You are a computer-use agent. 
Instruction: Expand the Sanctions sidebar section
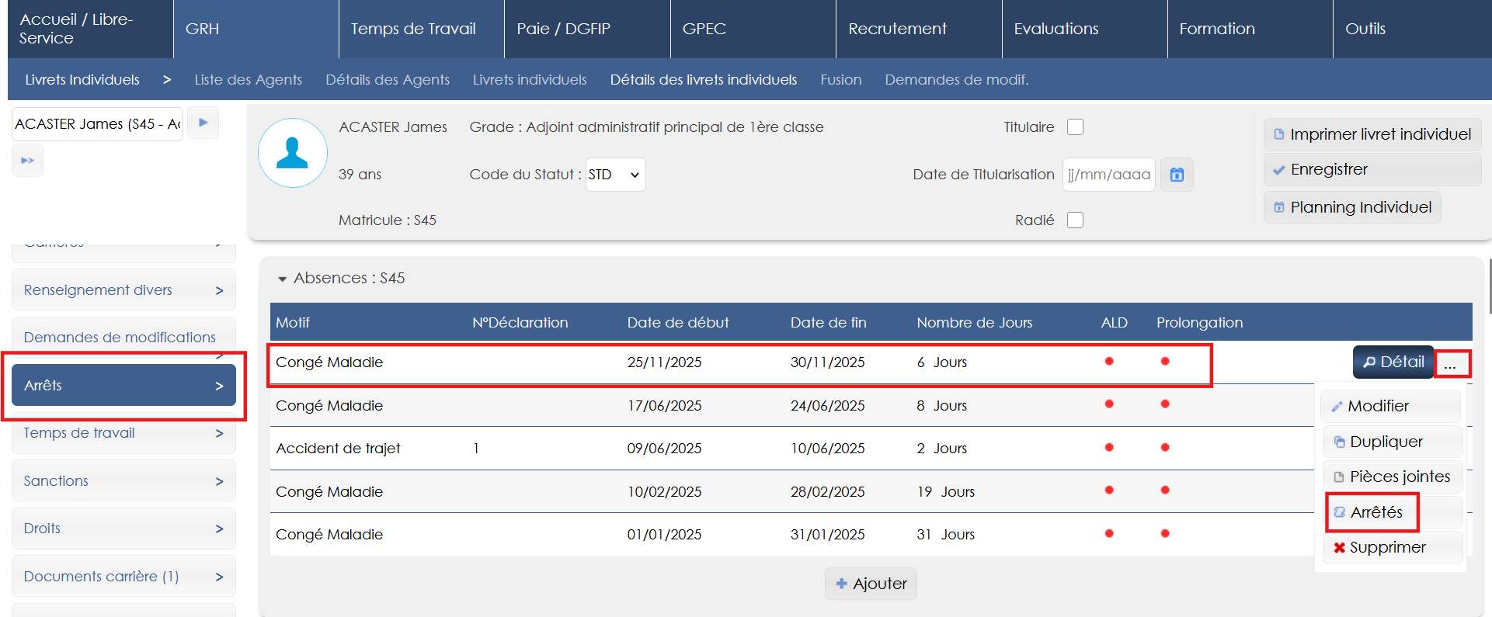coord(123,481)
